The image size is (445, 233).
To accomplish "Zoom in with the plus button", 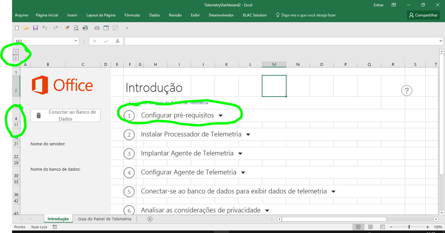I will coord(428,227).
